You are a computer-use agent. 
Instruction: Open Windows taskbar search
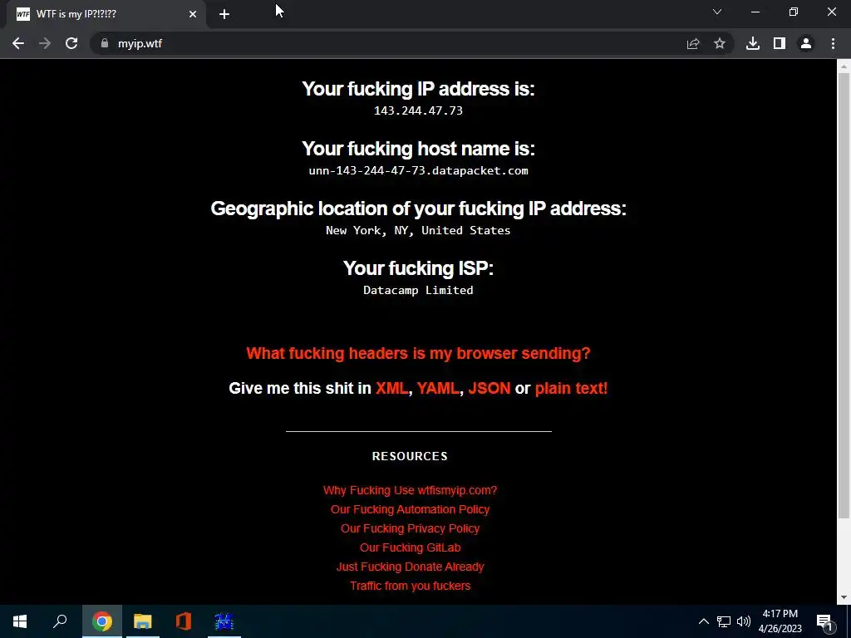tap(60, 621)
